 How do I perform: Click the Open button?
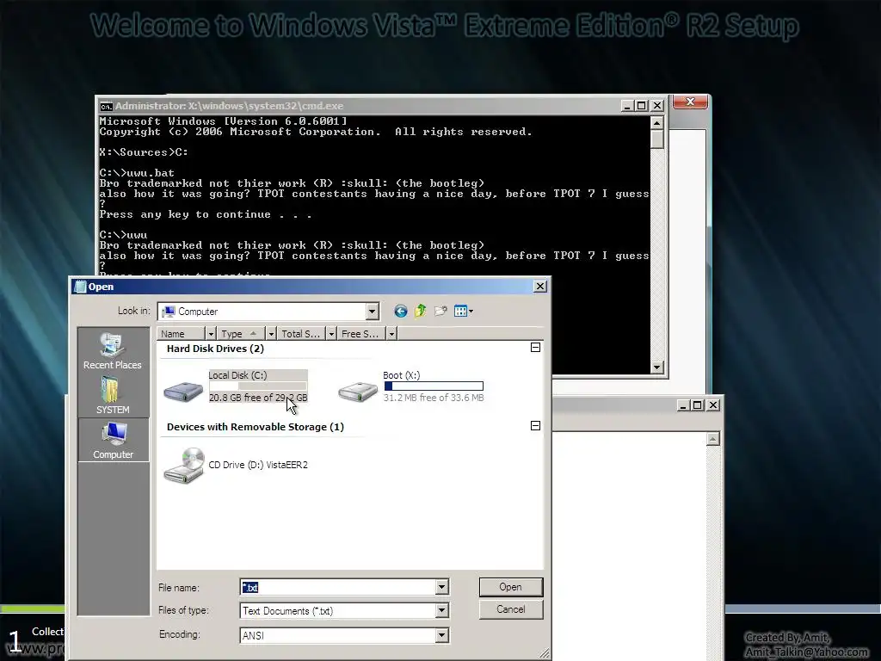511,587
